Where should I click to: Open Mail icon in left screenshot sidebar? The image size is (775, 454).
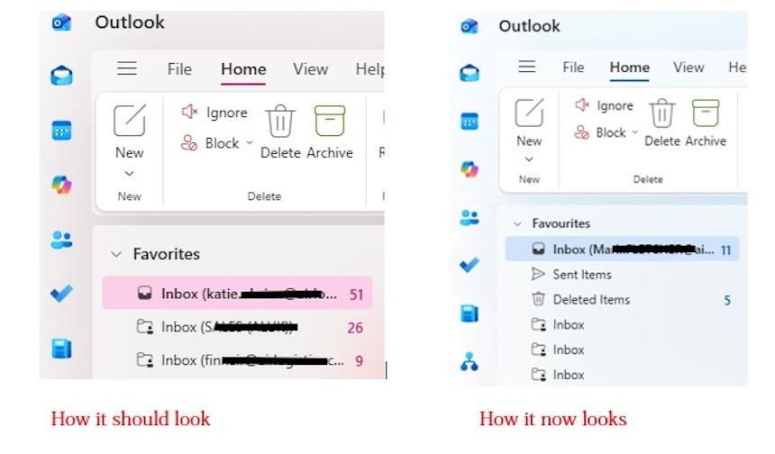(61, 77)
